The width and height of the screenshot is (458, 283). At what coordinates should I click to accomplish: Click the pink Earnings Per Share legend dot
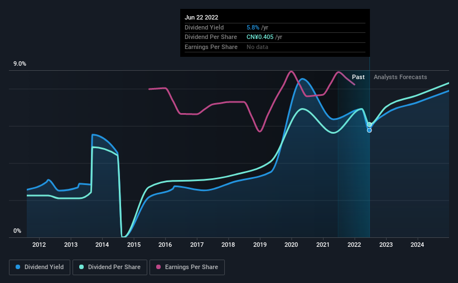(x=158, y=267)
